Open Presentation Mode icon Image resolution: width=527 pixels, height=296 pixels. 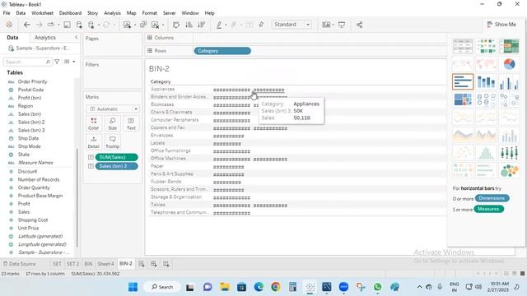pos(342,25)
